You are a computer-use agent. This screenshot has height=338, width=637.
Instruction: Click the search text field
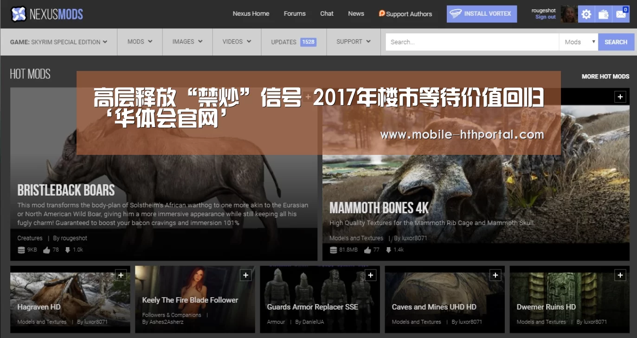coord(472,42)
